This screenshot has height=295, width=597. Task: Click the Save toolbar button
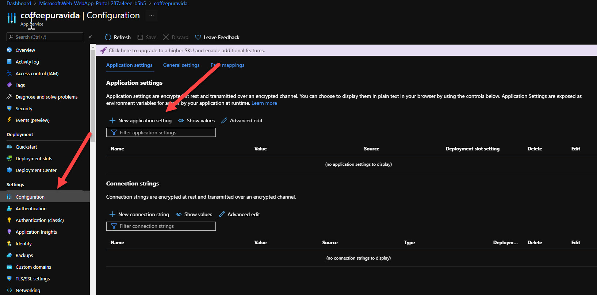[x=147, y=37]
